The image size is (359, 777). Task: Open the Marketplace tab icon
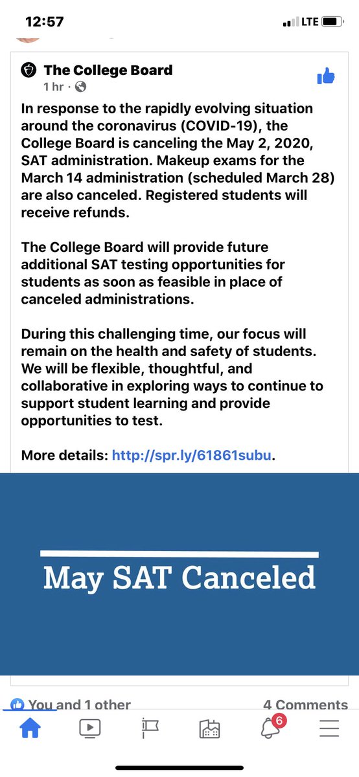[x=210, y=729]
